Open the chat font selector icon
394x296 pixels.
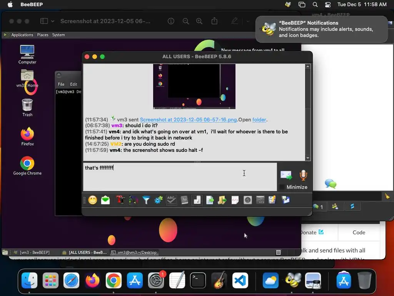(x=120, y=200)
